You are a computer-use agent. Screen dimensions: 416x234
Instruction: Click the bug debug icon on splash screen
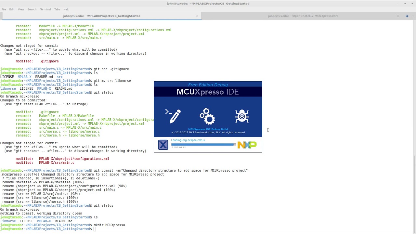(242, 116)
